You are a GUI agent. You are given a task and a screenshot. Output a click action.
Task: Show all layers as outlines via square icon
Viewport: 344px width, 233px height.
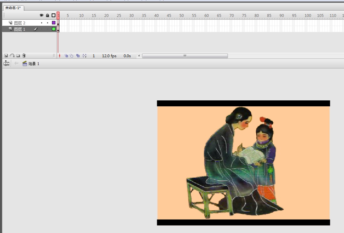click(x=54, y=15)
